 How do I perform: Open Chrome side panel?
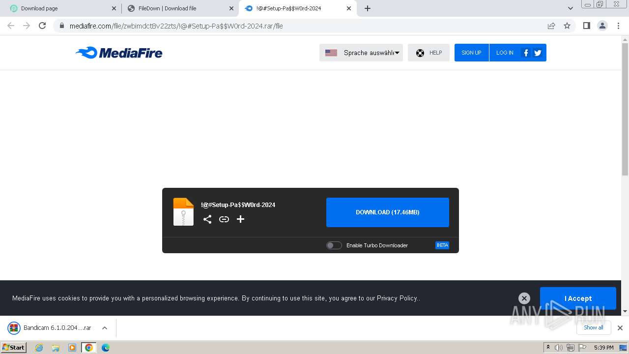point(586,26)
